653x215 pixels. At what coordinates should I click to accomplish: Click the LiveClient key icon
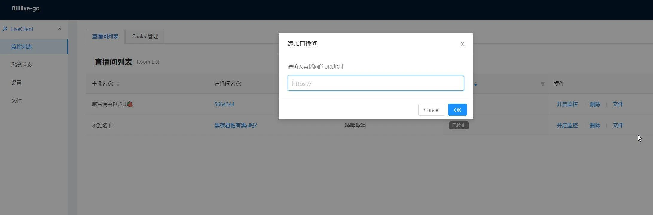[5, 29]
